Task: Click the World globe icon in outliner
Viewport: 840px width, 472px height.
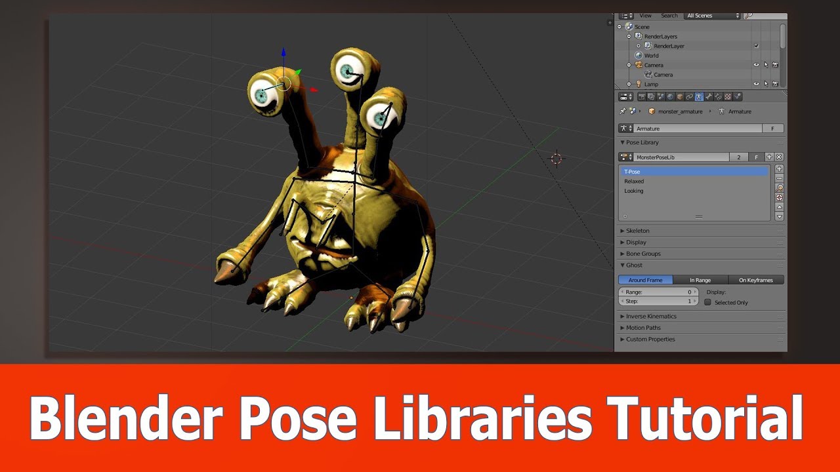Action: (x=639, y=55)
